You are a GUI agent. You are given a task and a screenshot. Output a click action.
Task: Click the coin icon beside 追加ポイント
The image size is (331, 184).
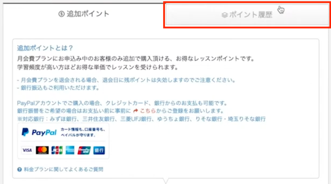61,14
